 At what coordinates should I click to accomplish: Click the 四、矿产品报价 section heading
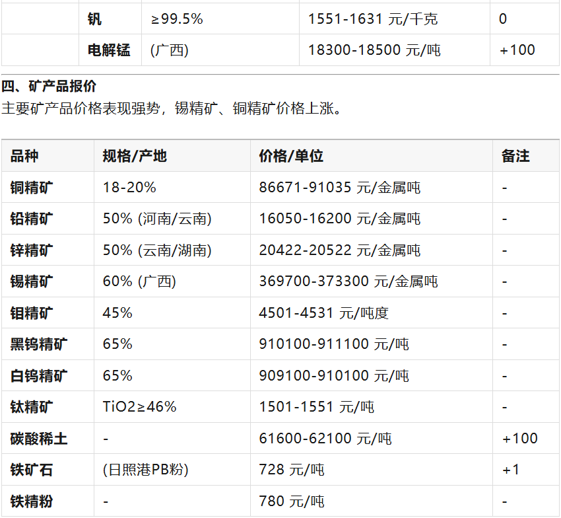click(49, 87)
